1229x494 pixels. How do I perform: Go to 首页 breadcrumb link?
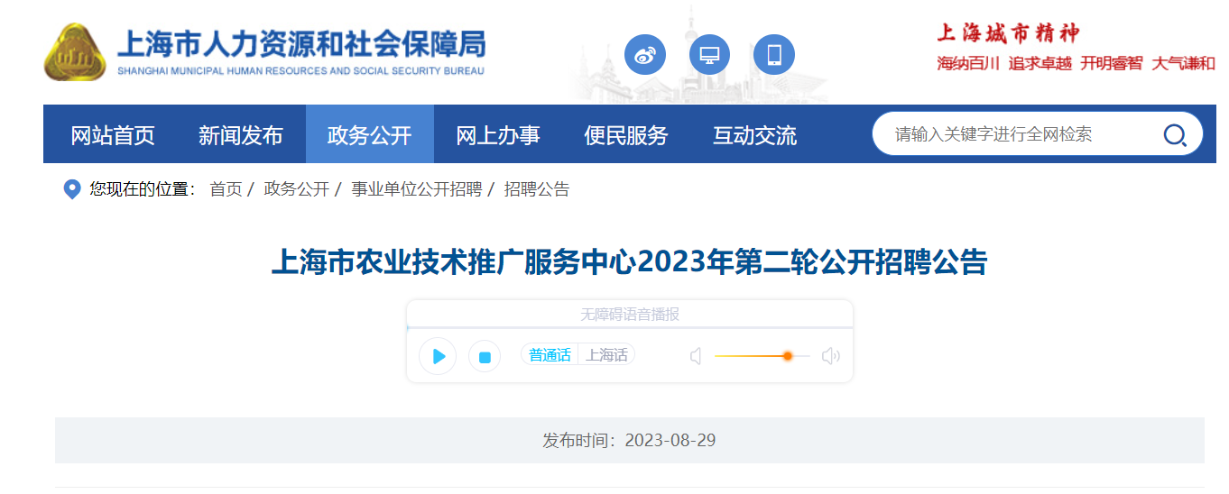[226, 189]
